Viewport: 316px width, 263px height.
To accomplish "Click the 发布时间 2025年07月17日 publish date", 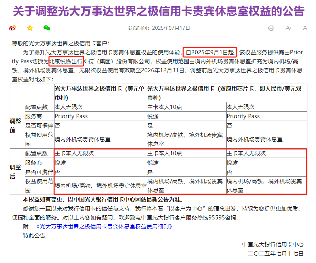I will (x=158, y=28).
